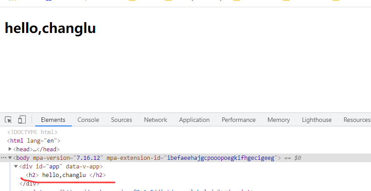Select the html lang="en" row
The image size is (371, 191).
pos(33,140)
